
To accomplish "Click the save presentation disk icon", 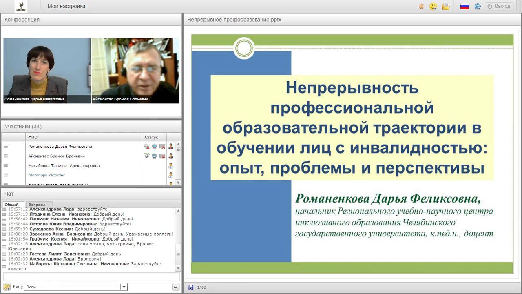I will tap(191, 287).
